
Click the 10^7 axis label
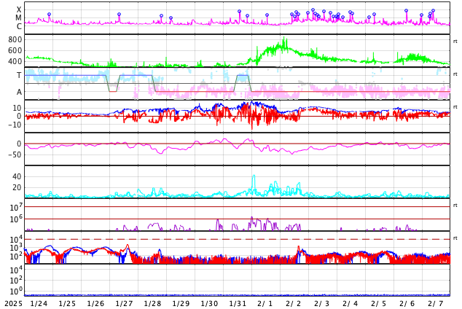point(16,207)
